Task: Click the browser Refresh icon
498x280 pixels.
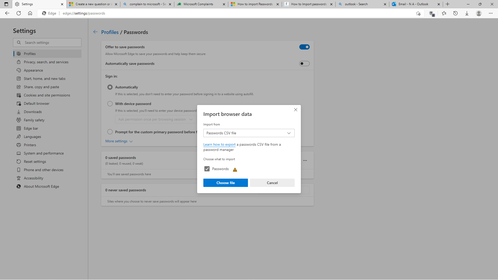Action: click(19, 13)
